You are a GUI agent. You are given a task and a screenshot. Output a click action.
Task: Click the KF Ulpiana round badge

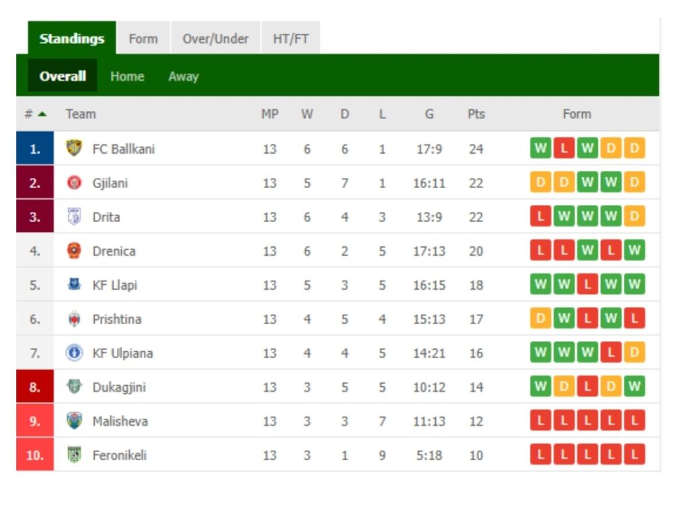[74, 353]
